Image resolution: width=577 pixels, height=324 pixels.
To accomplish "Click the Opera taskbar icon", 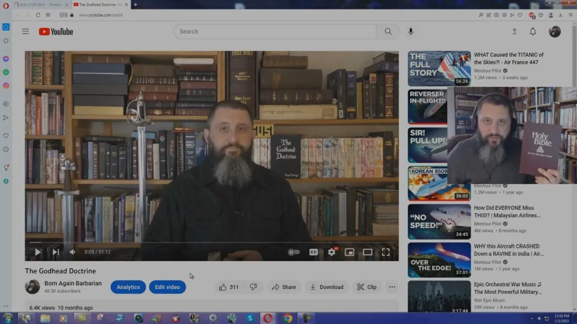I will (x=268, y=318).
